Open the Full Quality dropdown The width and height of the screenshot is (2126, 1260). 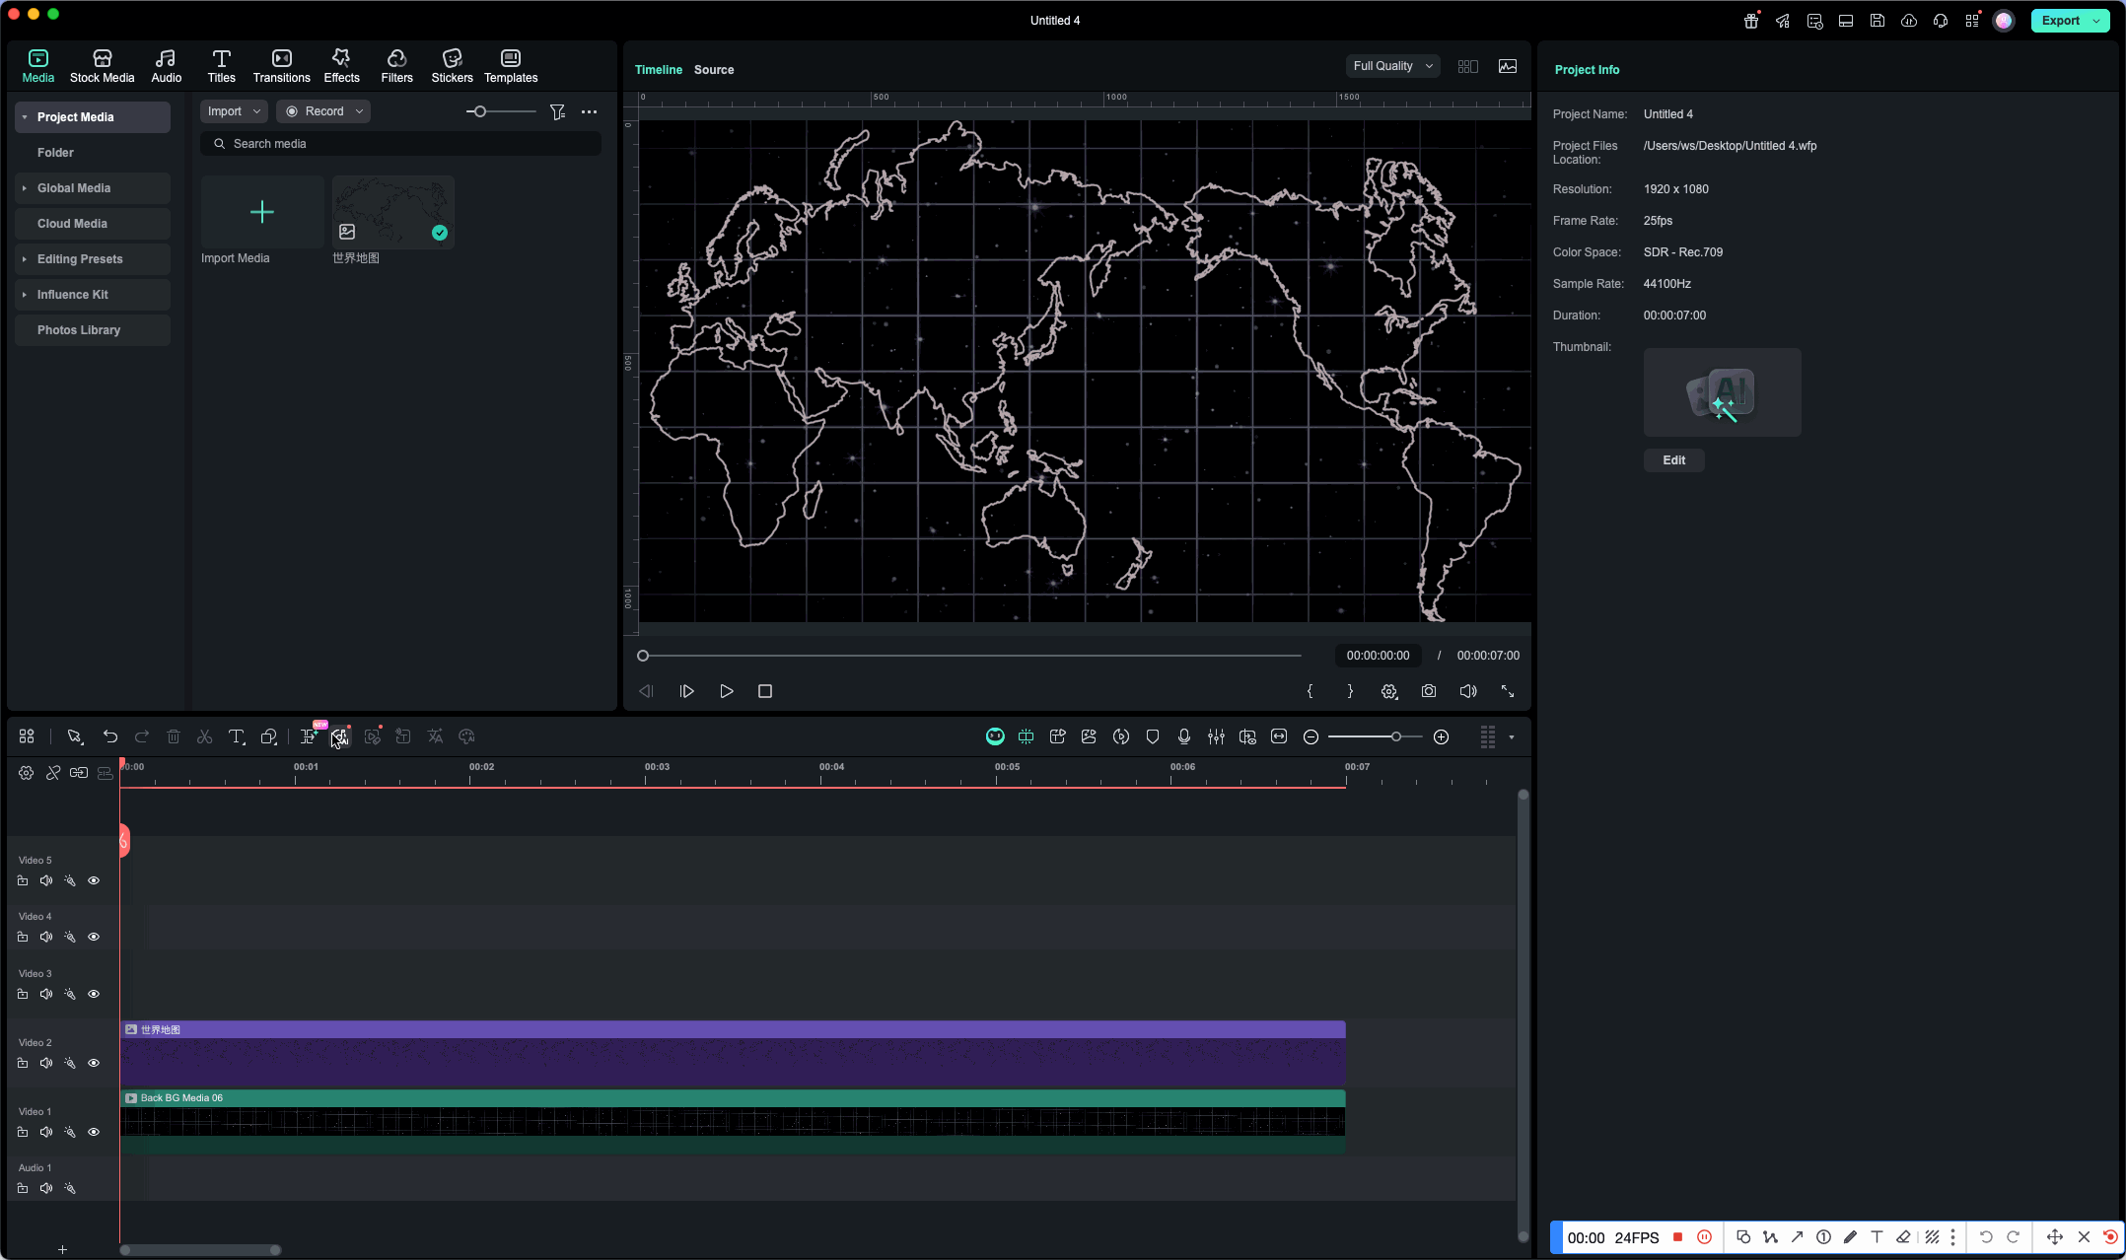pos(1391,66)
